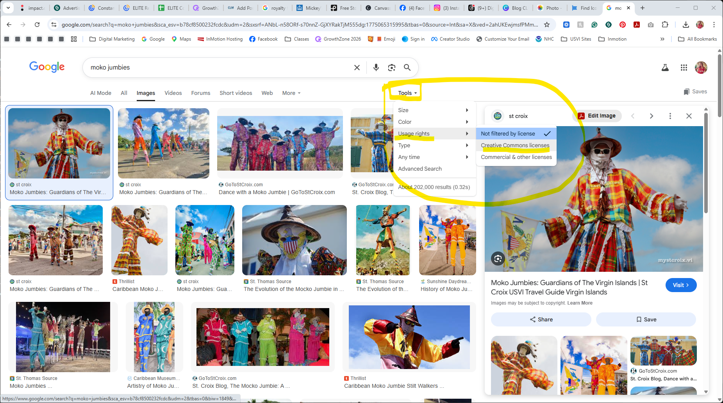The height and width of the screenshot is (403, 723).
Task: Select Not filtered by license option
Action: click(x=516, y=134)
